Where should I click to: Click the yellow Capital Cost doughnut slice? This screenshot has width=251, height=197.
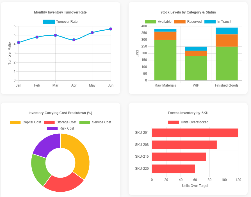tap(79, 155)
